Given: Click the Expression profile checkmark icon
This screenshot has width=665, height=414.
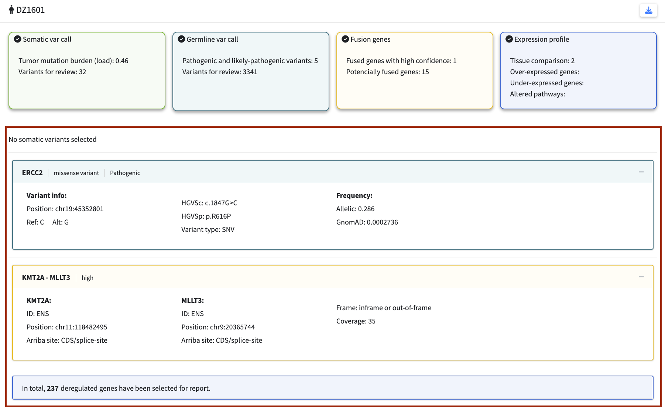Looking at the screenshot, I should click(509, 39).
